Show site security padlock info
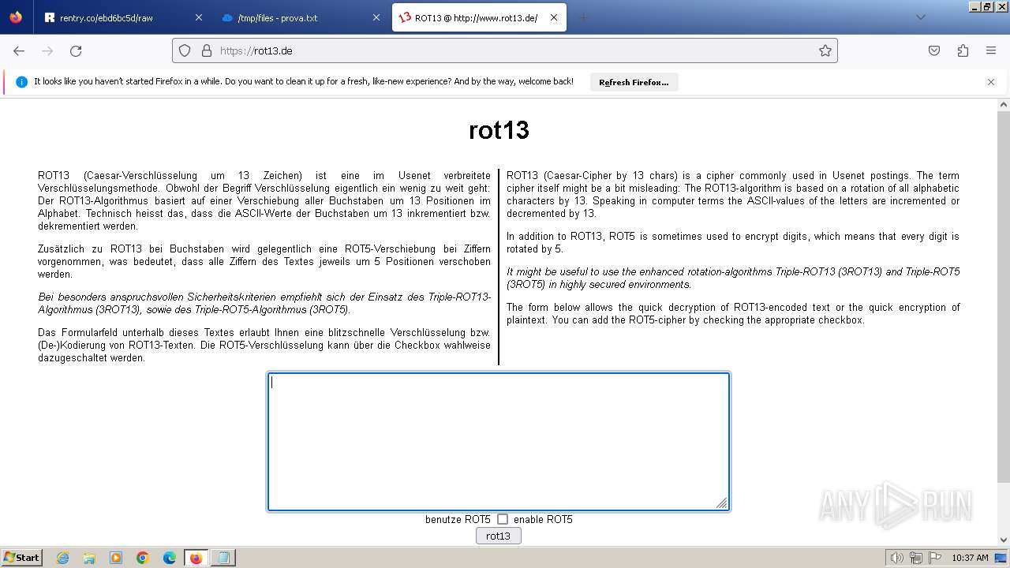Image resolution: width=1010 pixels, height=568 pixels. tap(207, 50)
